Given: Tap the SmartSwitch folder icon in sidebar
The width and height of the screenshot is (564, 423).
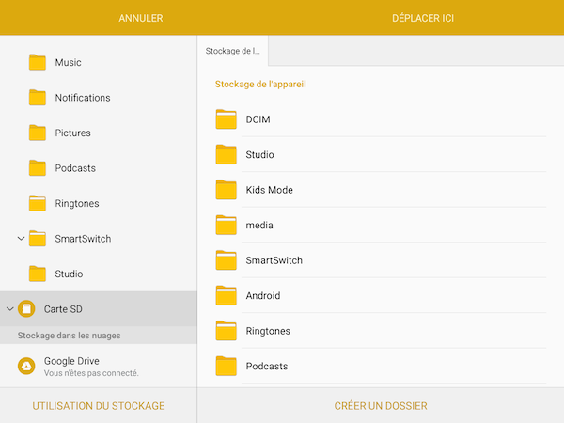Looking at the screenshot, I should pyautogui.click(x=38, y=239).
